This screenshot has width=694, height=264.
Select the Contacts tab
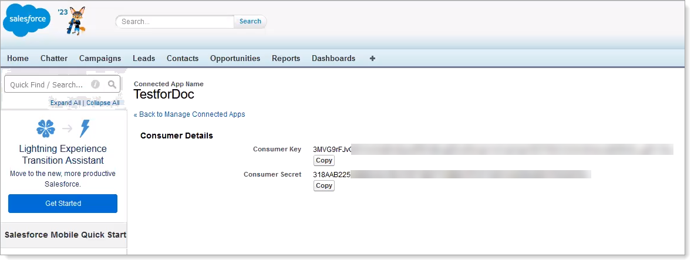[183, 58]
